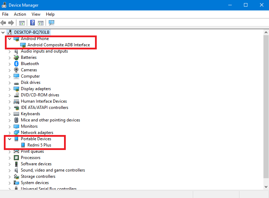This screenshot has height=198, width=269.
Task: Select Mice and other pointing devices
Action: click(x=50, y=120)
